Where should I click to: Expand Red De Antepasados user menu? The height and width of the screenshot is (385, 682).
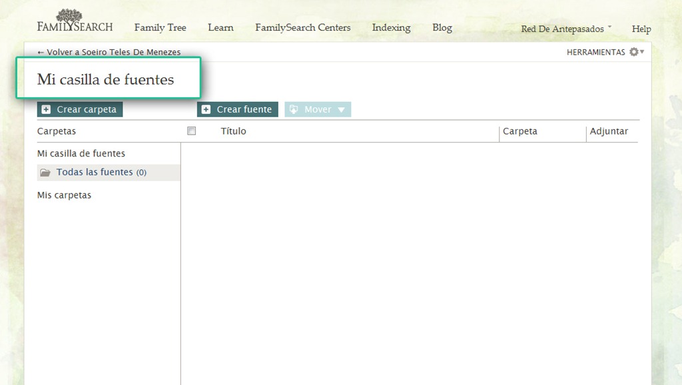[566, 29]
